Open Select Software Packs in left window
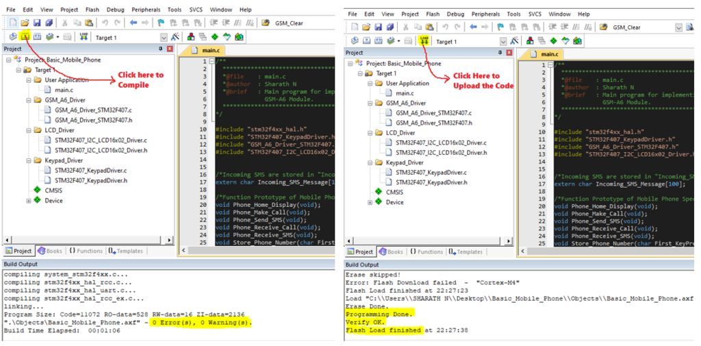The image size is (701, 346). point(227,37)
